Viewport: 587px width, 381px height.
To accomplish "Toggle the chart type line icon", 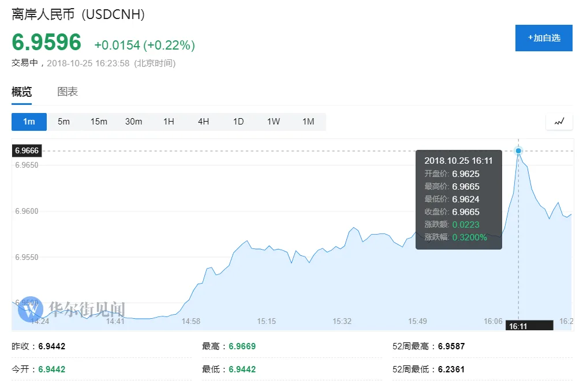I will coord(559,122).
